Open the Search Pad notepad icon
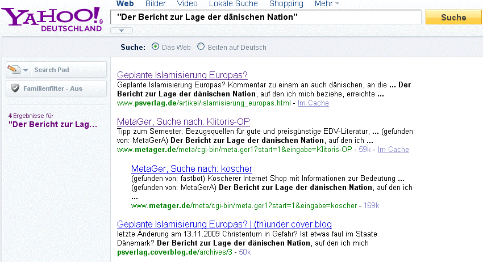The width and height of the screenshot is (483, 262). point(14,70)
